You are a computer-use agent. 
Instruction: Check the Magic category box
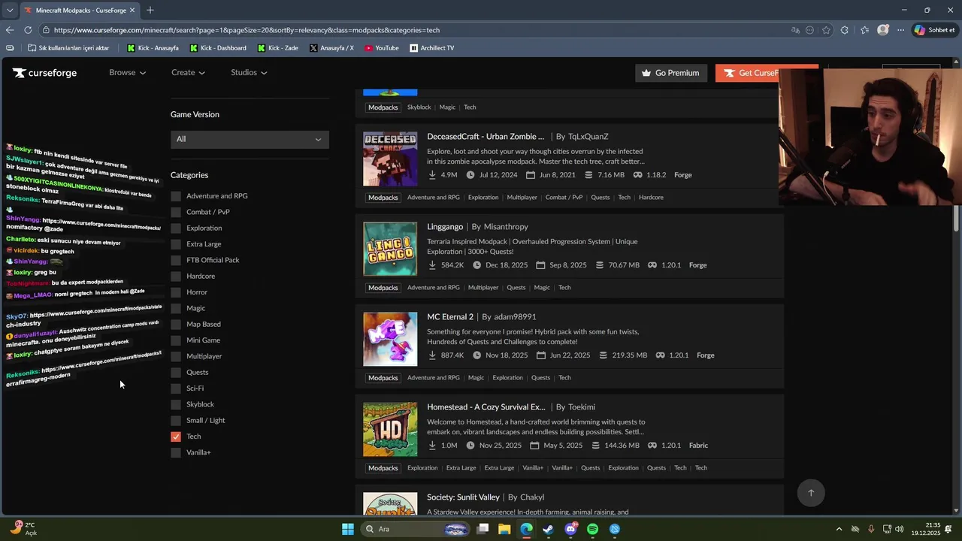coord(176,308)
